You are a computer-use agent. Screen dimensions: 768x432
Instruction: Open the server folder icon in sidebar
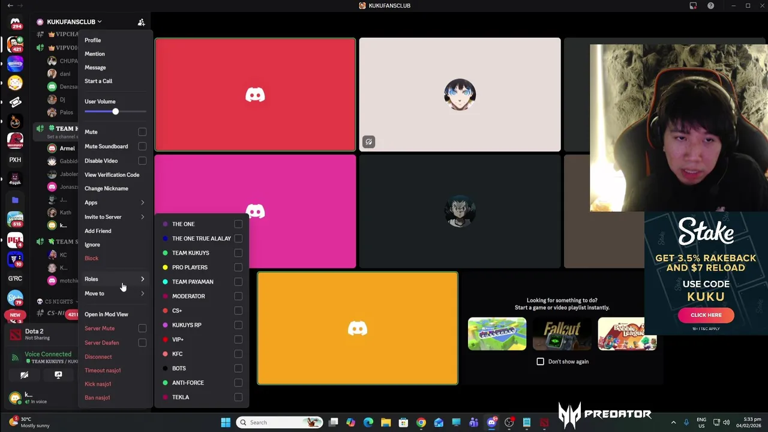coord(15,200)
